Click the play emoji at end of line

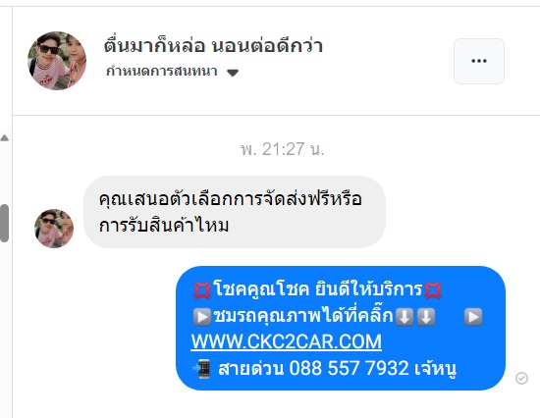473,317
